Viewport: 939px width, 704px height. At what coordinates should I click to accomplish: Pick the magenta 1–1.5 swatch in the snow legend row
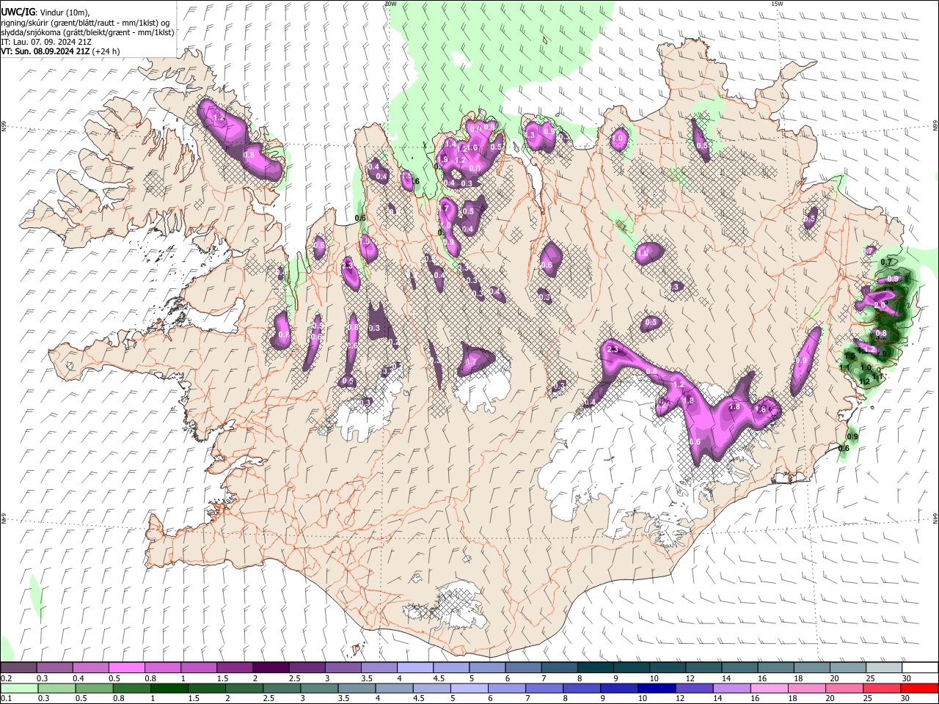(198, 668)
